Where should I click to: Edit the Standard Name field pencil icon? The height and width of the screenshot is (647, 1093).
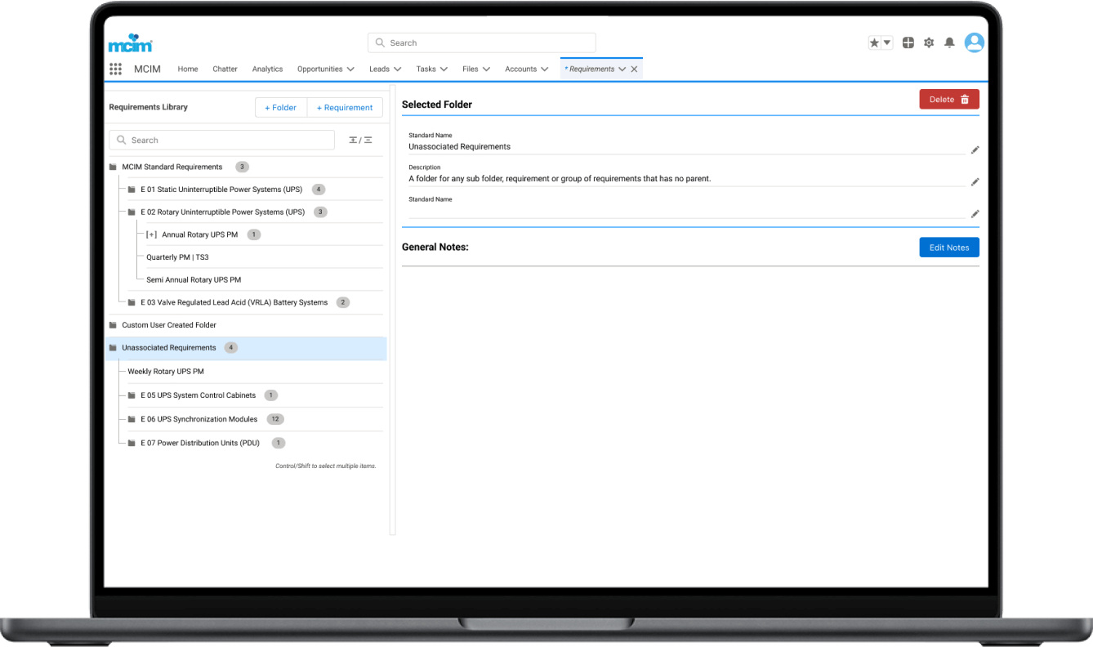click(x=975, y=150)
